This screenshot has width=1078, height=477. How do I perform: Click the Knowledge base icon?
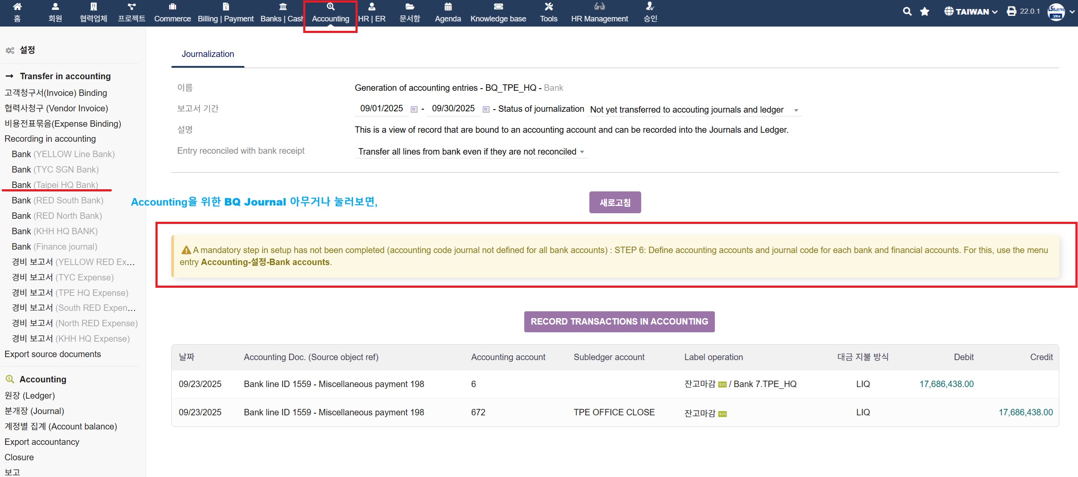498,6
